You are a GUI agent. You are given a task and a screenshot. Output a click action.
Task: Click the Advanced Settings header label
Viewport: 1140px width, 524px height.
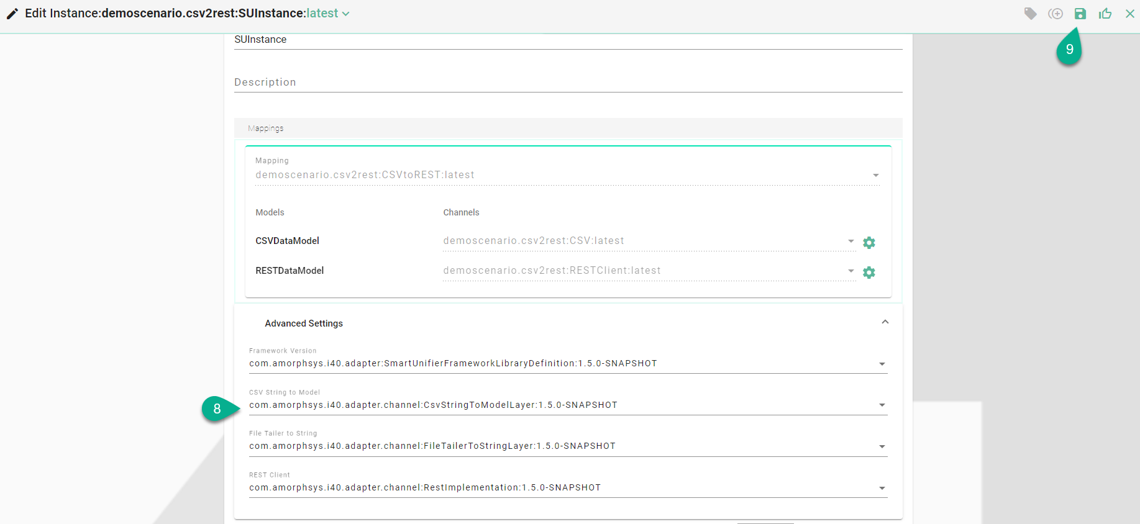(x=304, y=323)
